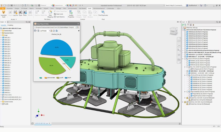The image size is (221, 132).
Task: Toggle circle for Hinge Assembly.iam in Vault
Action: click(x=187, y=92)
